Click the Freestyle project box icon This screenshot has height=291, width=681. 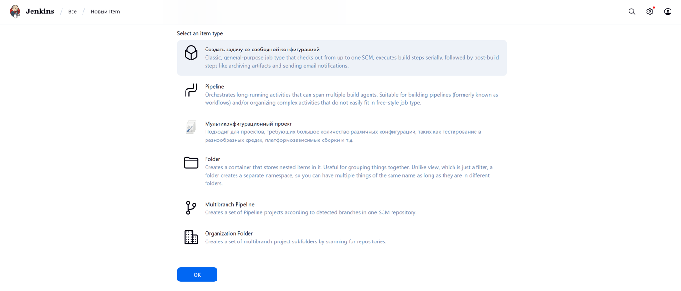click(x=191, y=53)
